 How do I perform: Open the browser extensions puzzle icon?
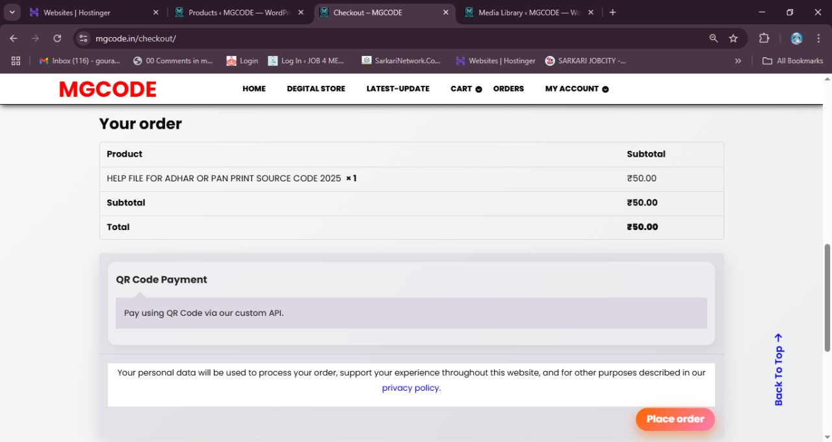click(x=764, y=38)
